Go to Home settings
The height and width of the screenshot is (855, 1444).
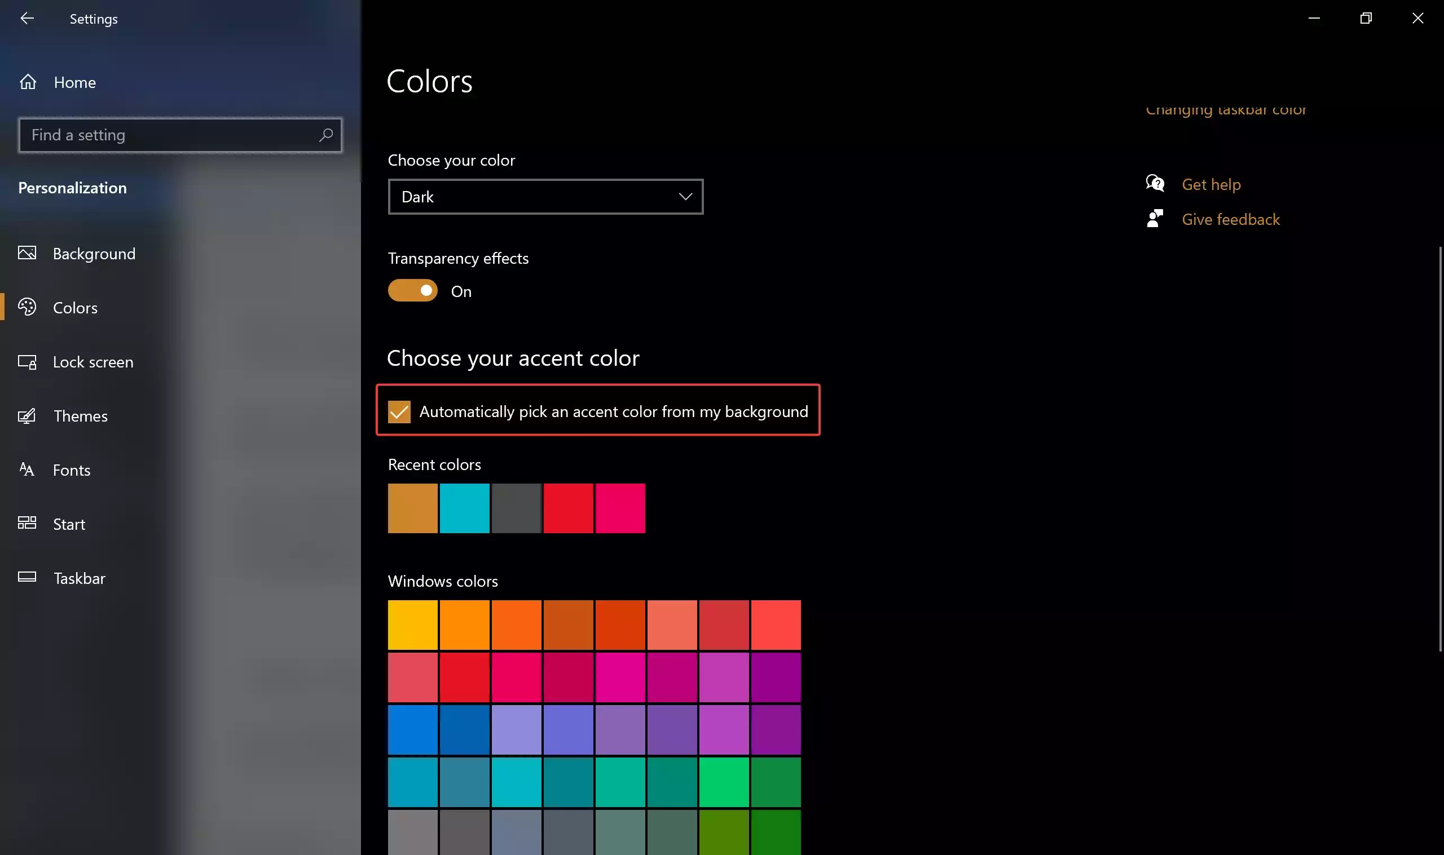(75, 82)
